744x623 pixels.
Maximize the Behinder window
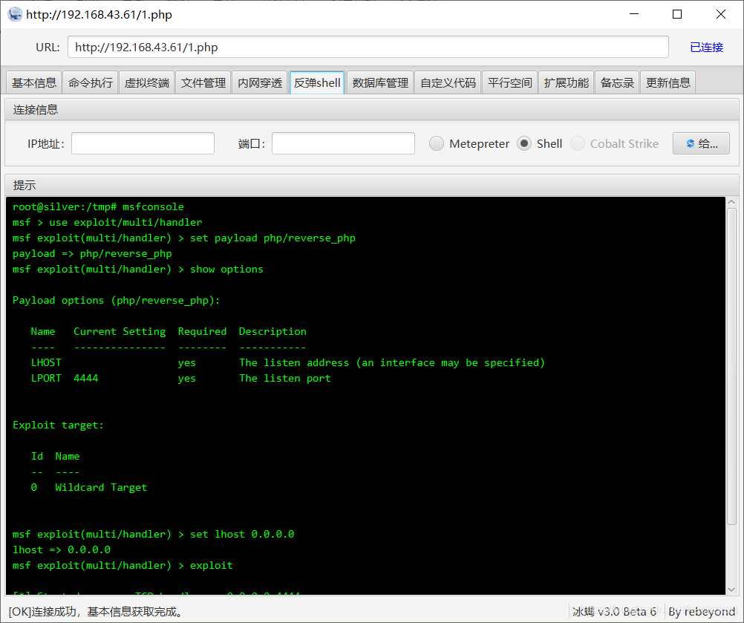[677, 14]
